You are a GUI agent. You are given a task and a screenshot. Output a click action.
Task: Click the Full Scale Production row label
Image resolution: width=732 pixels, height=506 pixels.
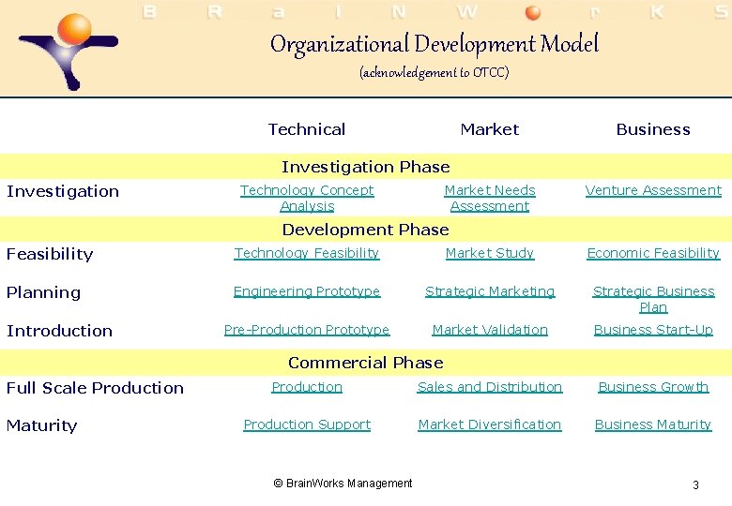pyautogui.click(x=95, y=388)
